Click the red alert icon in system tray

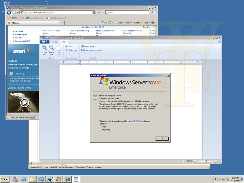pos(228,179)
